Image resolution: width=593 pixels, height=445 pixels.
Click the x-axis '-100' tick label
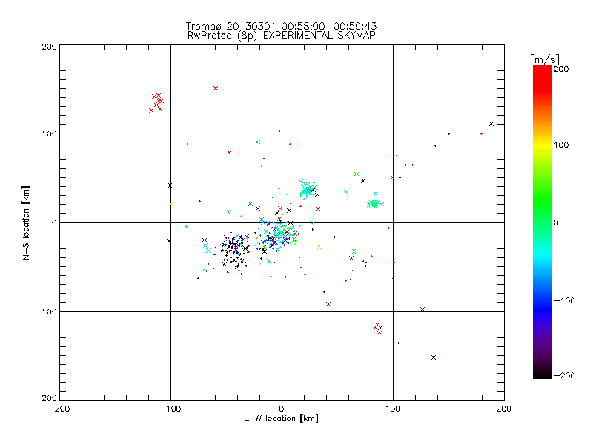[170, 409]
